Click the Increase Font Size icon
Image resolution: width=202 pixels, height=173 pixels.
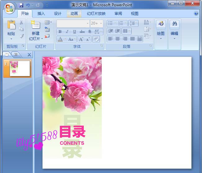coord(81,39)
